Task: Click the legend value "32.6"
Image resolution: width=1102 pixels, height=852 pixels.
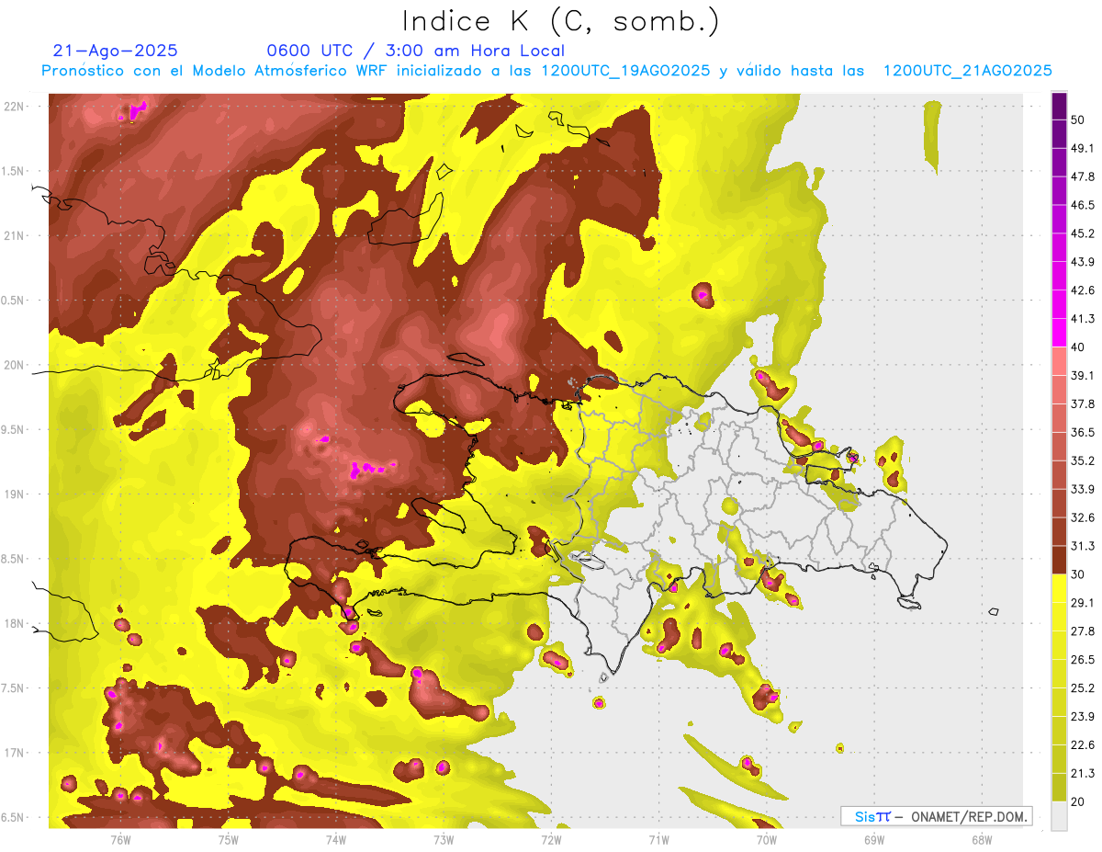Action: pos(1083,517)
